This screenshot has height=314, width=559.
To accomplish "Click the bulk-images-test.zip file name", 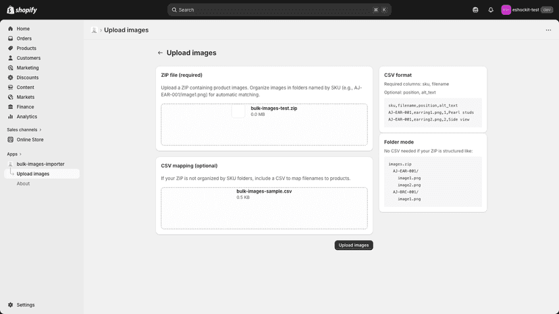I will (274, 108).
